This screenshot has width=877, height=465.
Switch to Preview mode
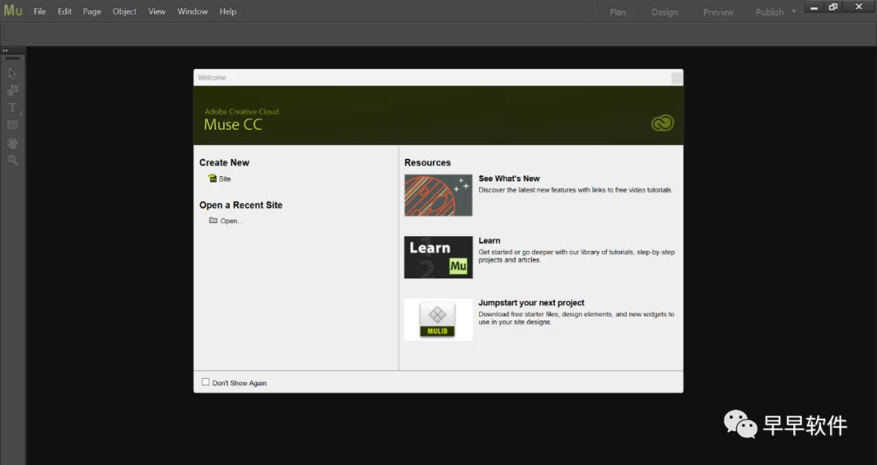(x=718, y=11)
